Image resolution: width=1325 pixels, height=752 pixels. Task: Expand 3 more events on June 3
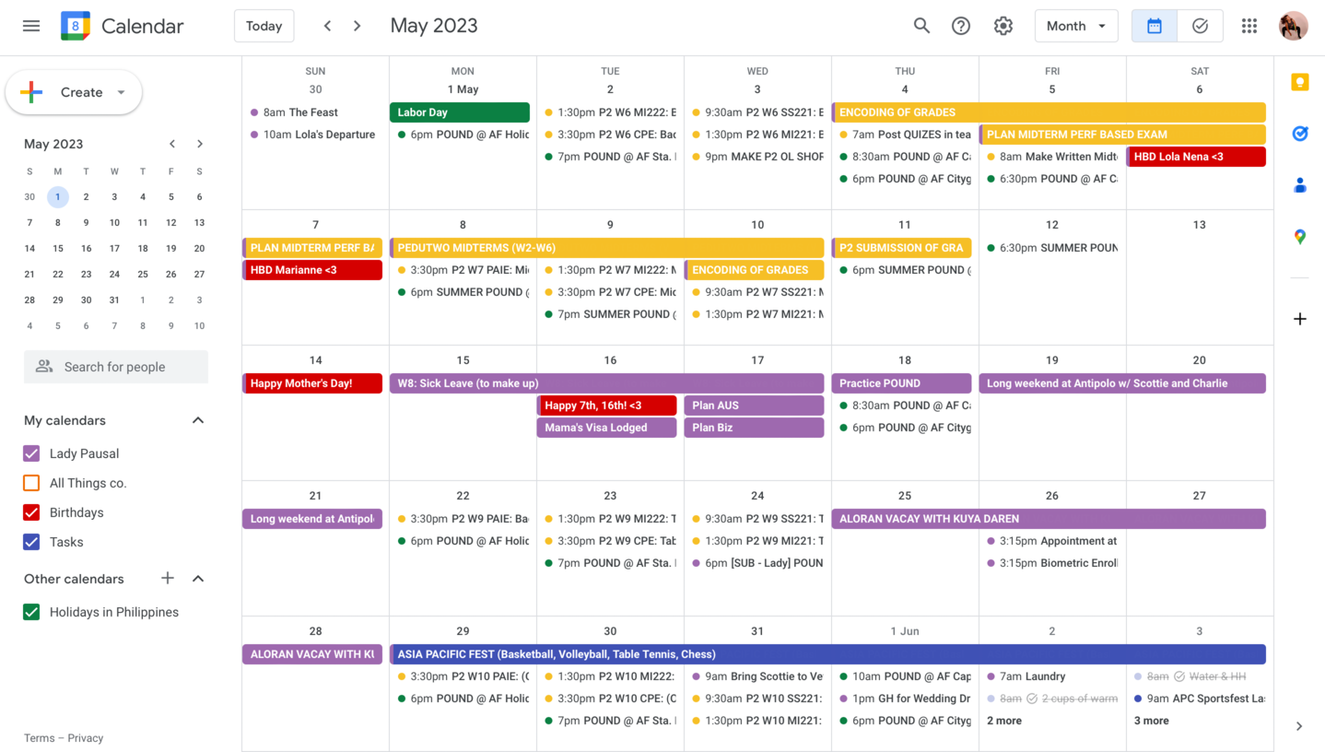pos(1152,721)
